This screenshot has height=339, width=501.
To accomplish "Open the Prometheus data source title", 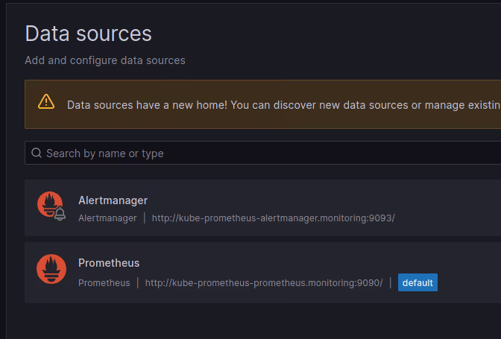I will tap(109, 263).
